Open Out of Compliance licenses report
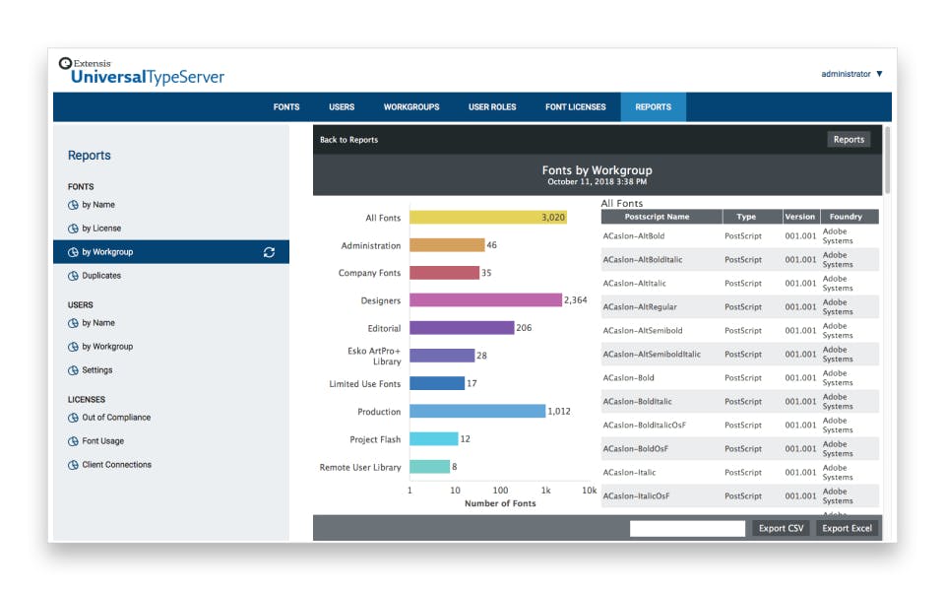The height and width of the screenshot is (591, 945). click(x=116, y=418)
